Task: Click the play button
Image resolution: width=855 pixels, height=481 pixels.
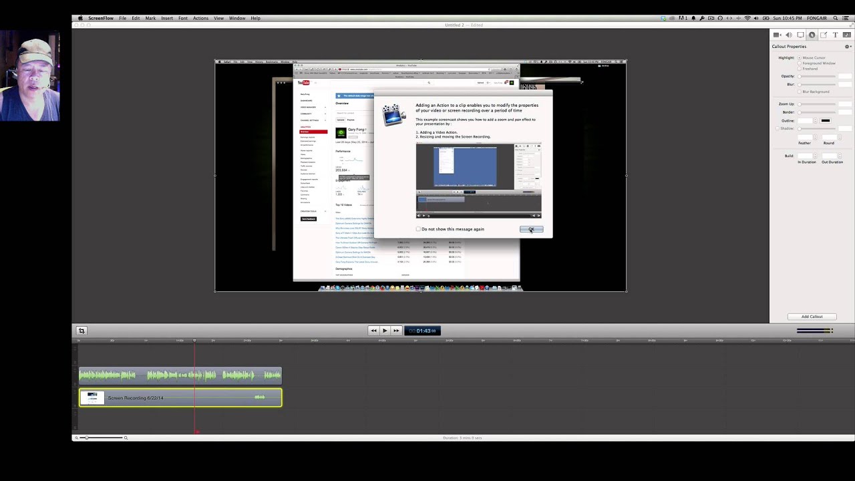Action: (385, 331)
